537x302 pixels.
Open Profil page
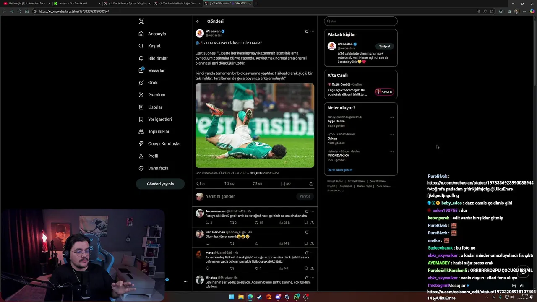tap(149, 156)
